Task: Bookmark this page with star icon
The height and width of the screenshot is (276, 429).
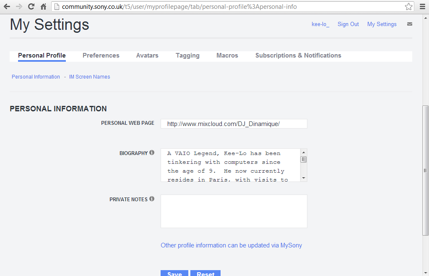Action: (408, 7)
